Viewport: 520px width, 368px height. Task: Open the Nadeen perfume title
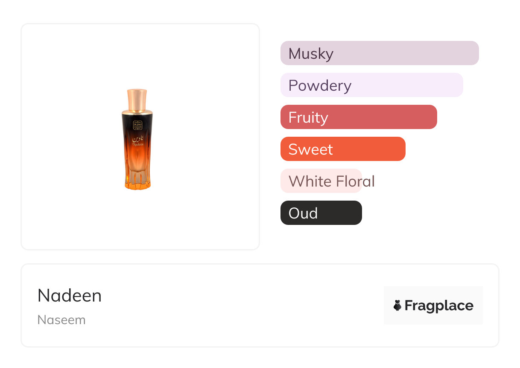pos(70,295)
